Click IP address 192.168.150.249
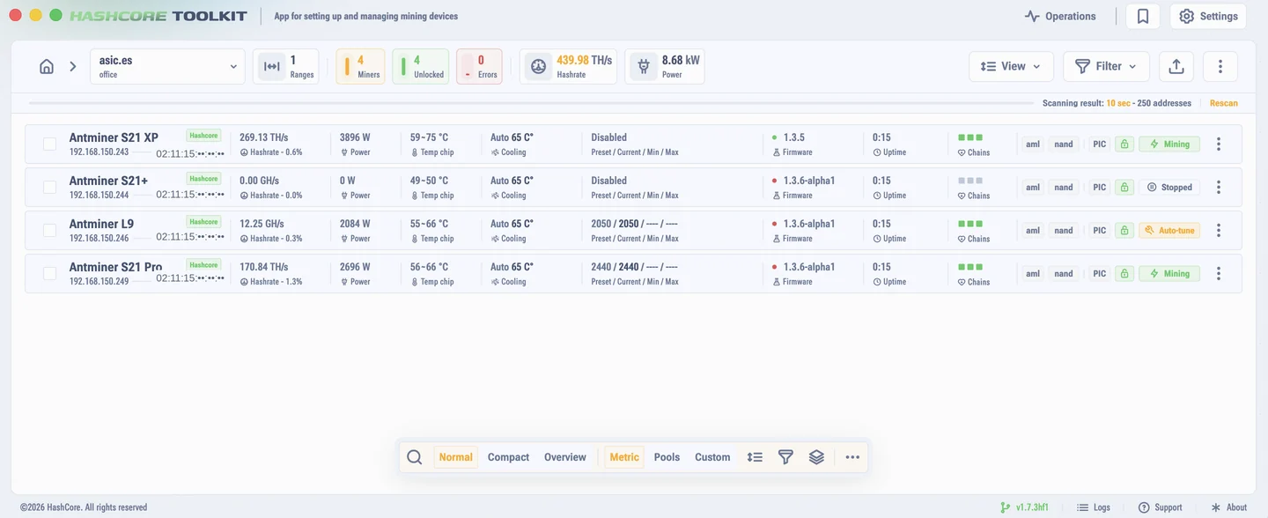The height and width of the screenshot is (518, 1268). (99, 282)
